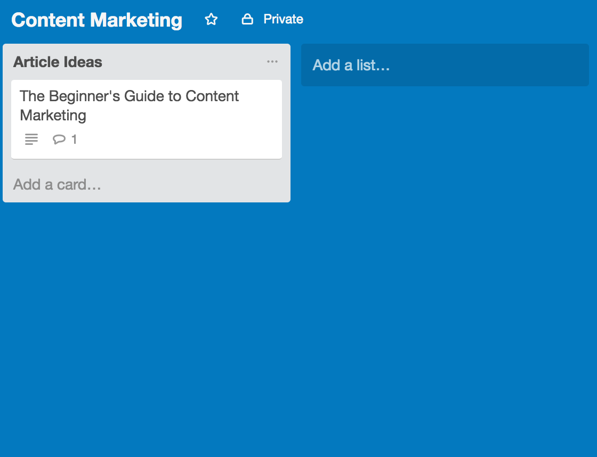Click the Content Marketing board title
The height and width of the screenshot is (457, 597).
tap(96, 20)
